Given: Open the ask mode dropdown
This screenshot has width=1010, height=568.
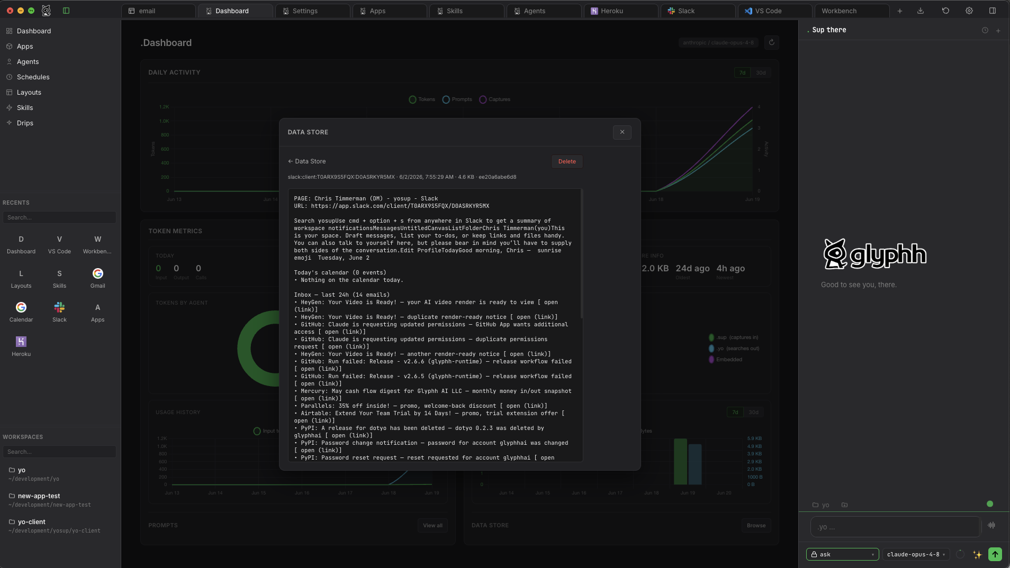Looking at the screenshot, I should tap(842, 554).
